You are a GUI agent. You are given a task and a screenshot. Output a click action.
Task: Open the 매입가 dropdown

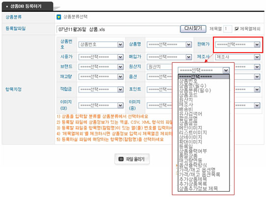pyautogui.click(x=169, y=57)
